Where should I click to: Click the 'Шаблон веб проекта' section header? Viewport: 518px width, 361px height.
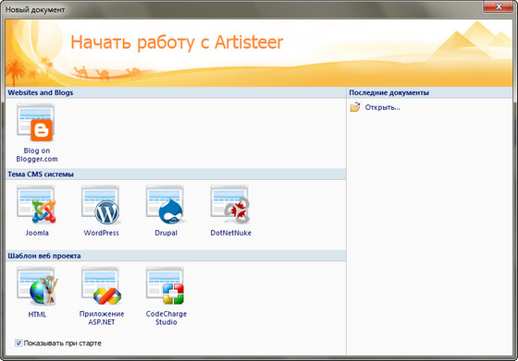[x=176, y=256]
